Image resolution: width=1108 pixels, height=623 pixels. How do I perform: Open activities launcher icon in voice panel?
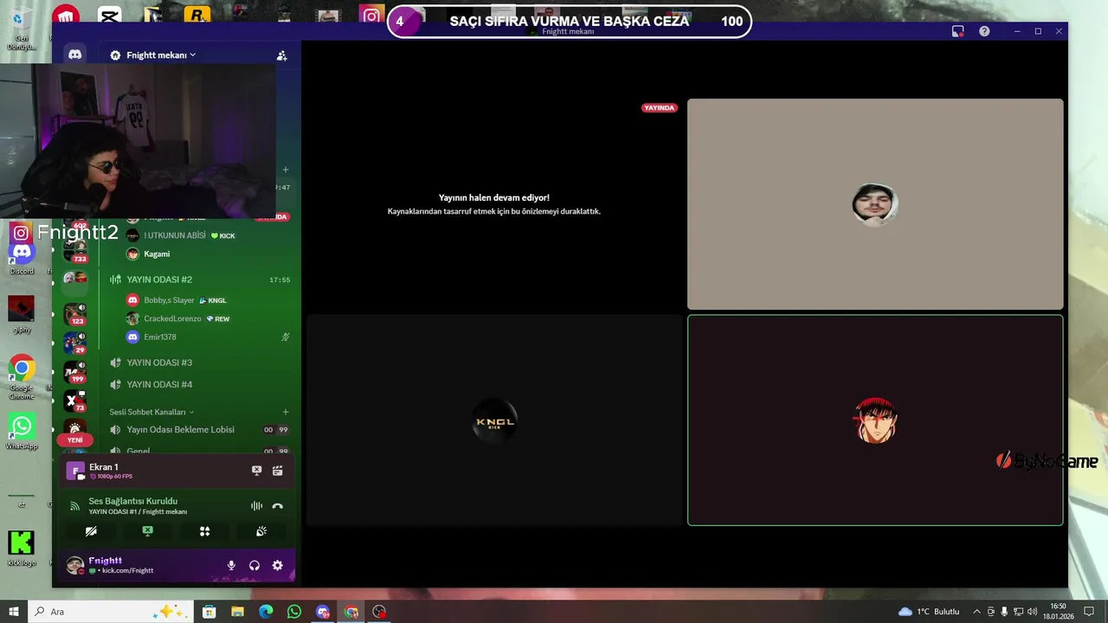[x=204, y=531]
